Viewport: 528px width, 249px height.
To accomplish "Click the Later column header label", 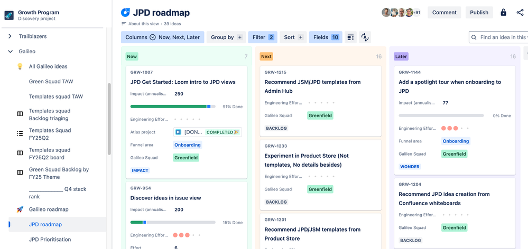I will (401, 56).
